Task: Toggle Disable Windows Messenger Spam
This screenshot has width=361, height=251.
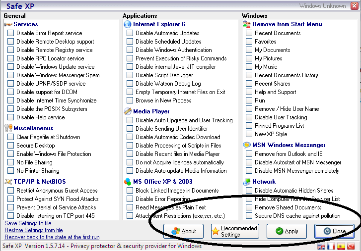Action: click(10, 75)
